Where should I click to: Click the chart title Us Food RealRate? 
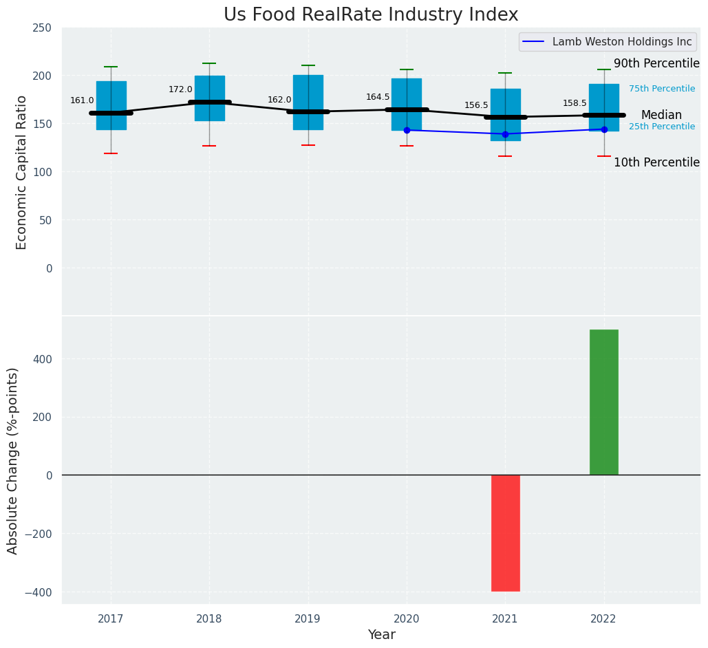pyautogui.click(x=371, y=15)
